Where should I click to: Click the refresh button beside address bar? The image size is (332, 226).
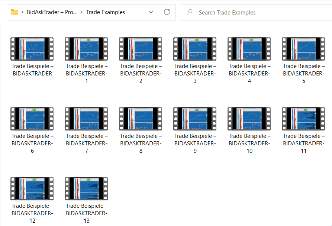167,12
